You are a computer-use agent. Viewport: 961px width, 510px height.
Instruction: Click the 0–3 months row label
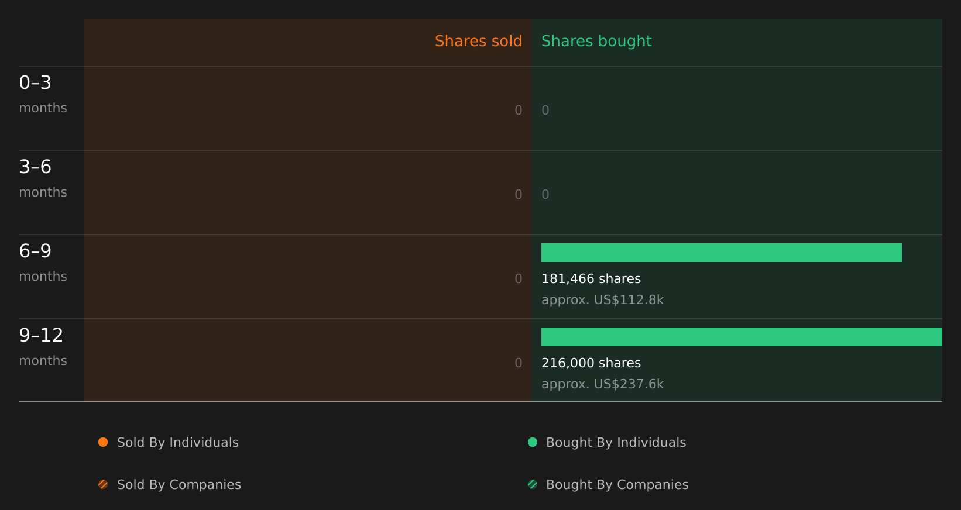[x=43, y=94]
